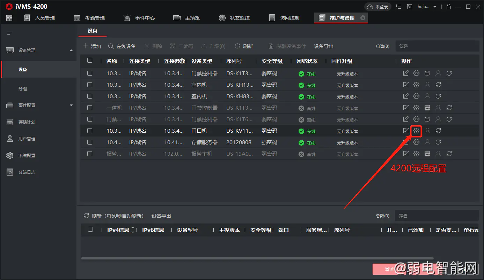Open the task list icon in title bar
Viewport: 484px width, 280px height.
point(399,7)
